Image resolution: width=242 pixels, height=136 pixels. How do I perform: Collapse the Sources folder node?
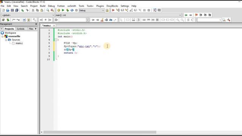click(6, 40)
